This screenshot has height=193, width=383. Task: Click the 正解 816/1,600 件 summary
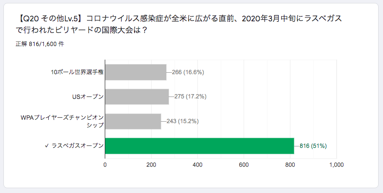point(40,44)
